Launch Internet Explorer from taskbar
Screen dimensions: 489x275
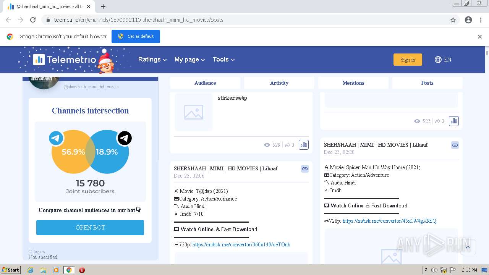click(x=30, y=270)
